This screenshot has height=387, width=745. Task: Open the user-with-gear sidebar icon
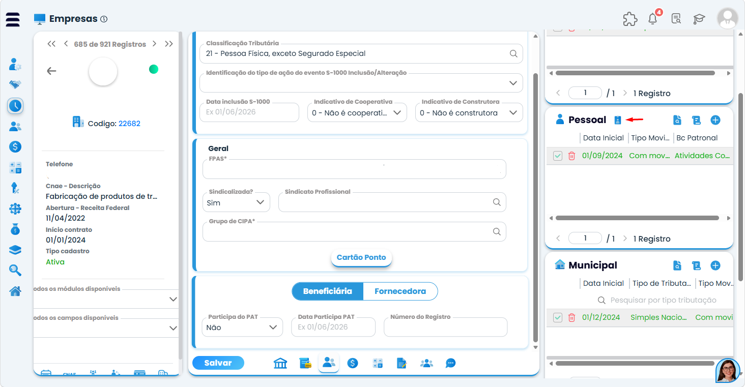pos(15,64)
